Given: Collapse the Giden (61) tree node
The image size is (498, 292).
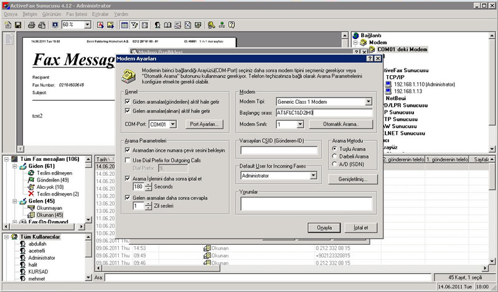Looking at the screenshot, I should pyautogui.click(x=14, y=166).
